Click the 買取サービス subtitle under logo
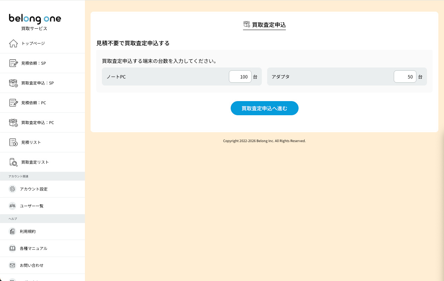Image resolution: width=444 pixels, height=281 pixels. (34, 29)
